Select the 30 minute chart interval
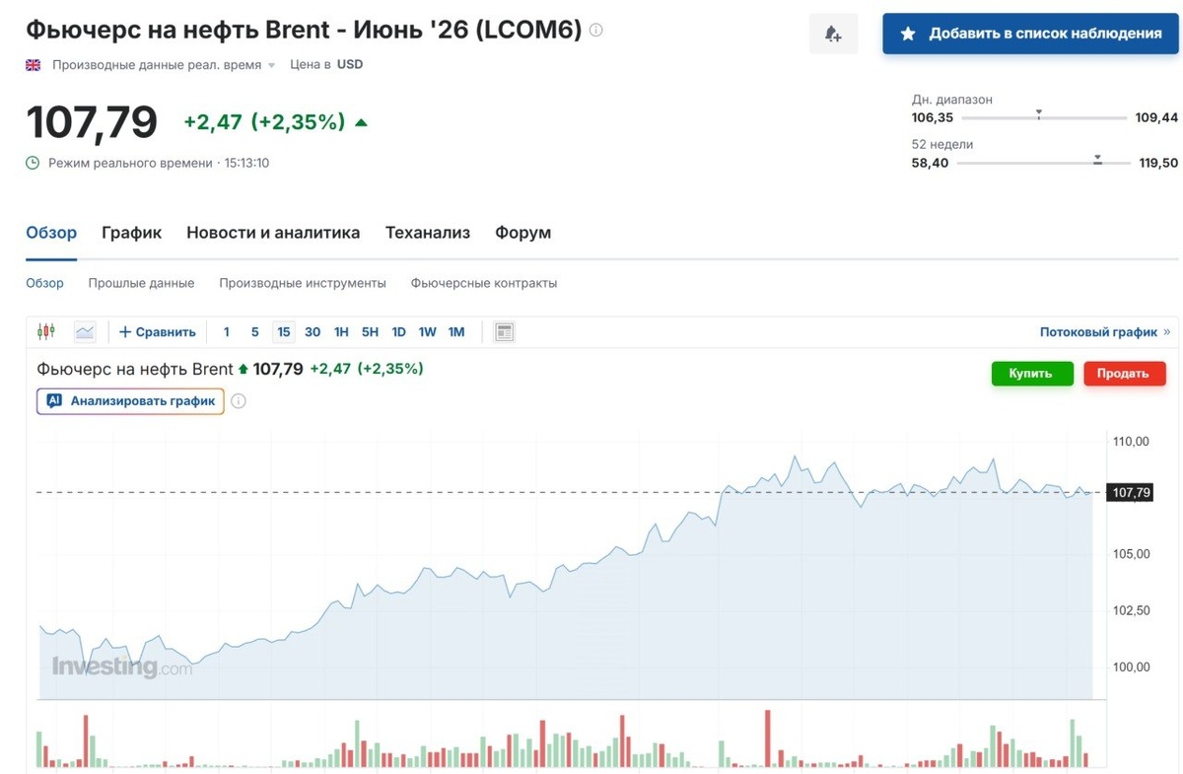 coord(313,332)
